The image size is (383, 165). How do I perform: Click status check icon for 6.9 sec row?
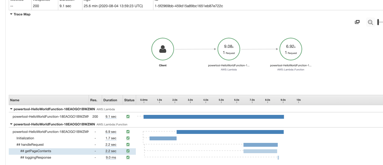coord(128,132)
